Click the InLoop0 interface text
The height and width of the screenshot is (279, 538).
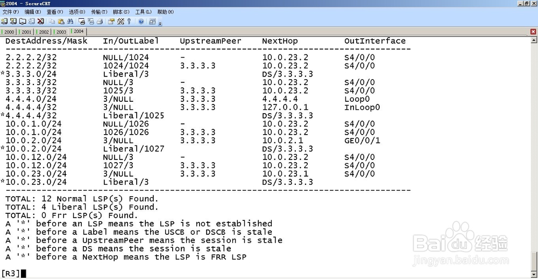[x=362, y=108]
